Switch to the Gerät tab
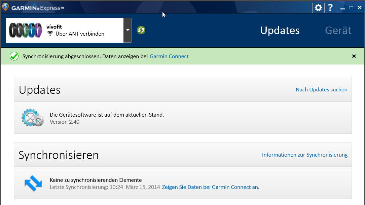The height and width of the screenshot is (205, 365). click(338, 30)
